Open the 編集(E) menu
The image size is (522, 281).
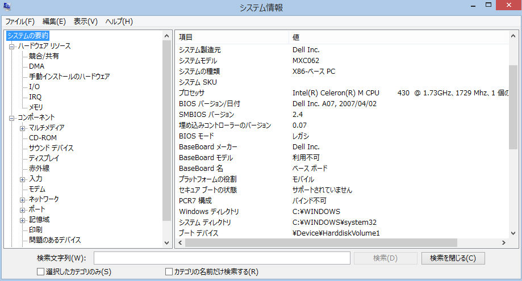pos(54,22)
